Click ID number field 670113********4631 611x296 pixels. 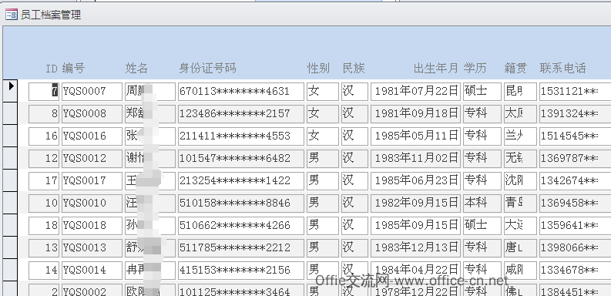(x=241, y=92)
